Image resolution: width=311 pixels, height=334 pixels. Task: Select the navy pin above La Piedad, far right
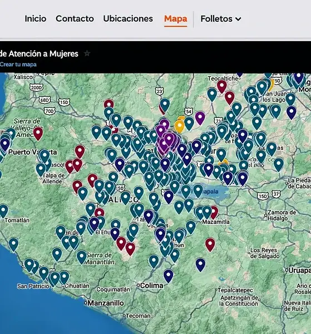[292, 112]
